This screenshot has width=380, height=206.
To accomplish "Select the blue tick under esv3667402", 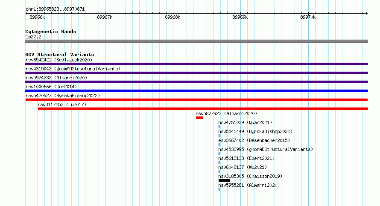I will coord(219,145).
